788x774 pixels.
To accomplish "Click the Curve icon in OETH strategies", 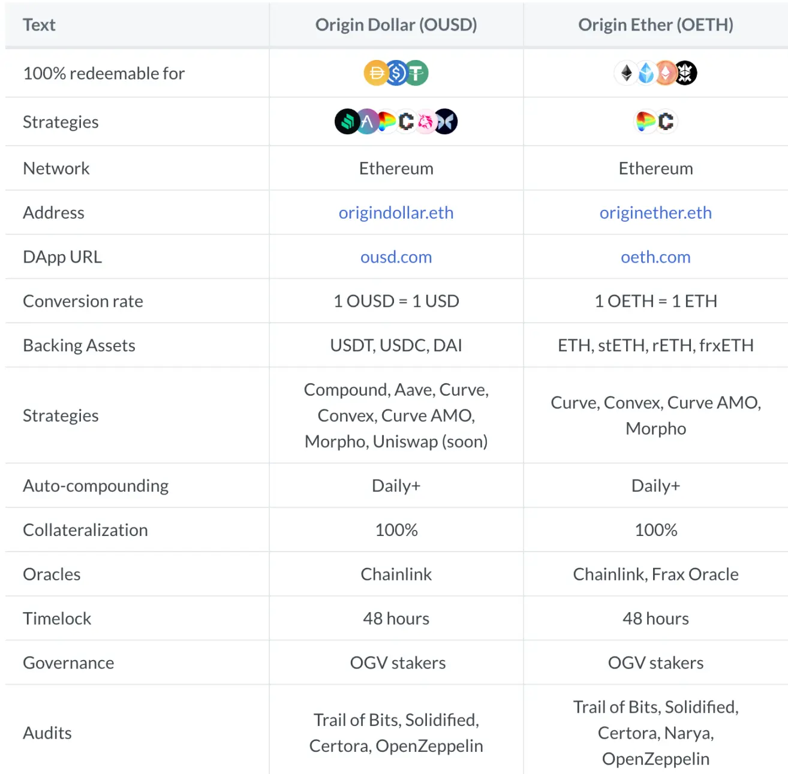I will pos(645,122).
